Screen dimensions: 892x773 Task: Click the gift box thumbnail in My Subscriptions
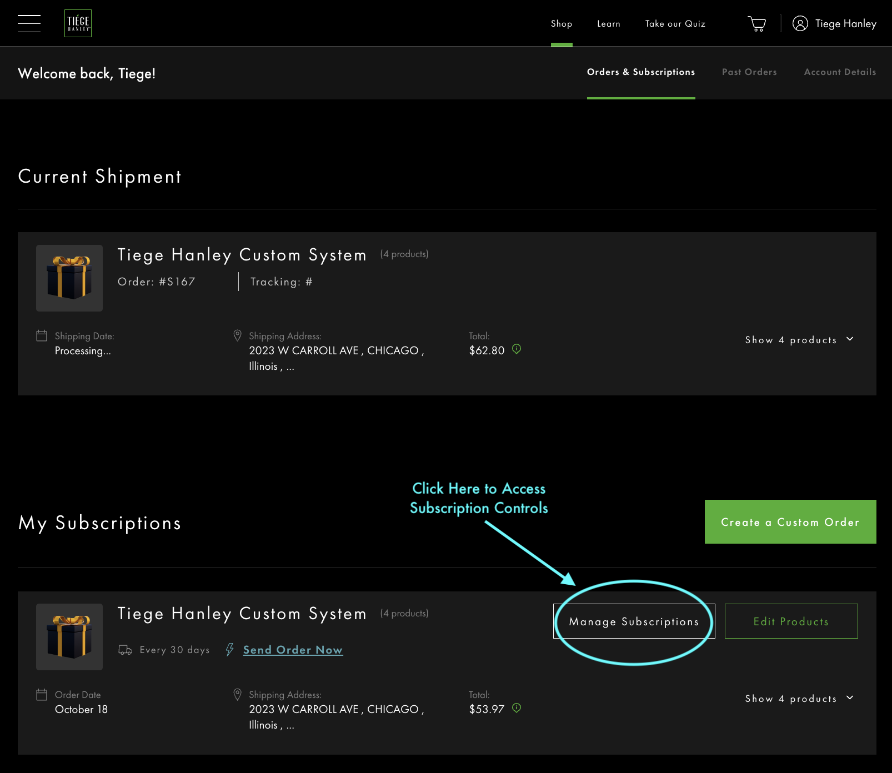tap(69, 637)
